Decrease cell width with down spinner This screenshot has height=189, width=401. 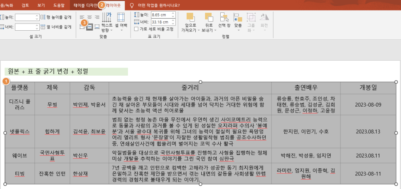pos(37,28)
